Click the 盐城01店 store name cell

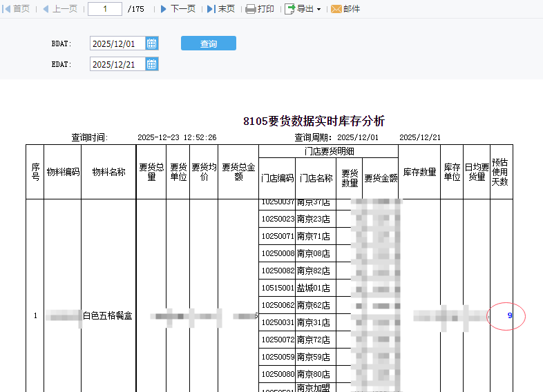coord(314,288)
